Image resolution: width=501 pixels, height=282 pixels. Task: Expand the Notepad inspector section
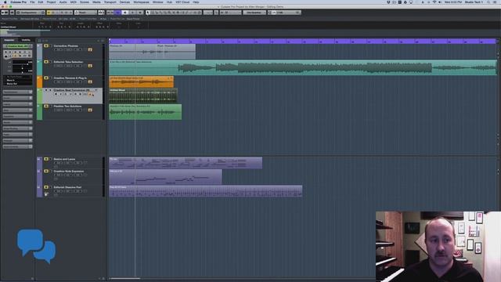click(17, 141)
